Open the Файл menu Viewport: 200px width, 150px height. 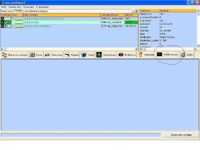click(x=4, y=7)
